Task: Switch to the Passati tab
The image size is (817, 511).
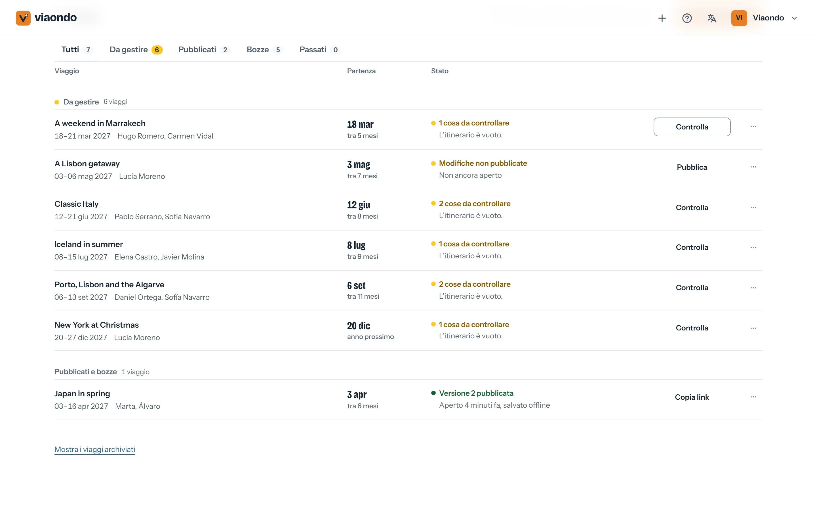Action: tap(319, 50)
